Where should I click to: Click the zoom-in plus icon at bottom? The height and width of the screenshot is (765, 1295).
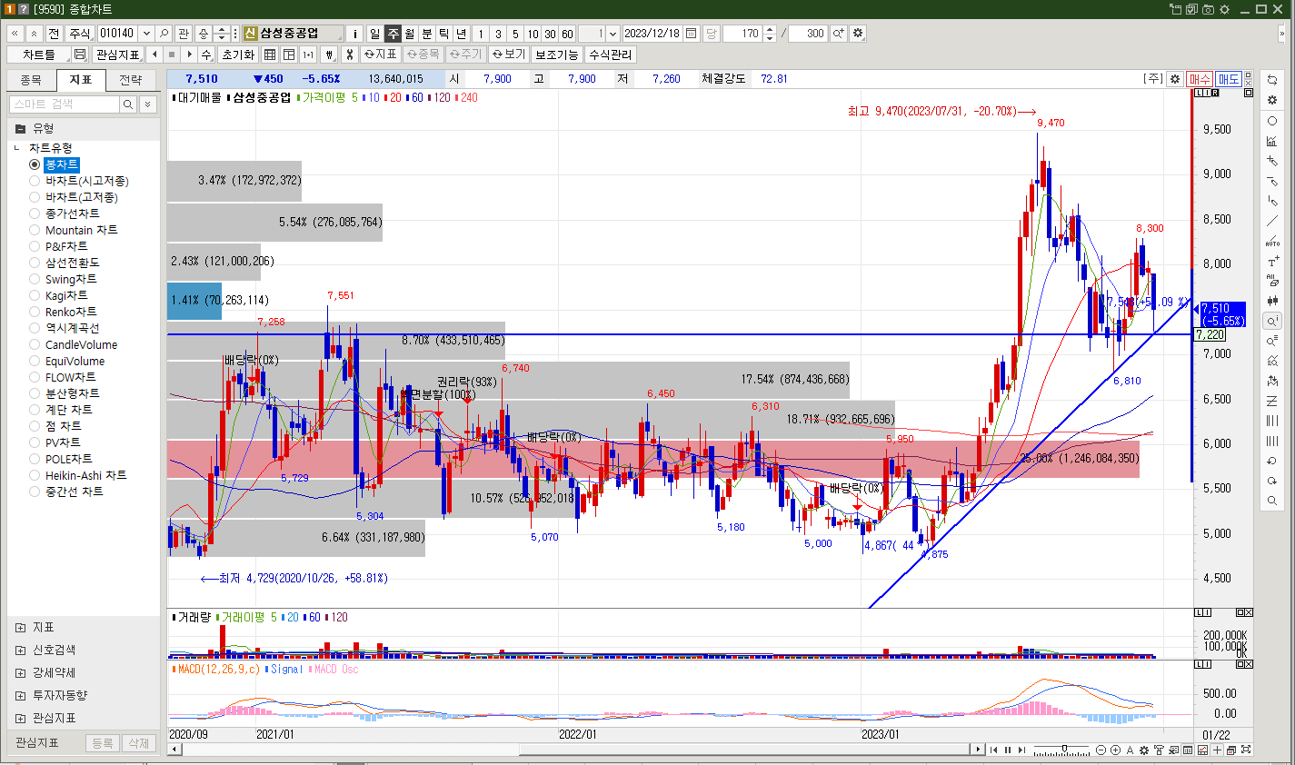[1115, 750]
